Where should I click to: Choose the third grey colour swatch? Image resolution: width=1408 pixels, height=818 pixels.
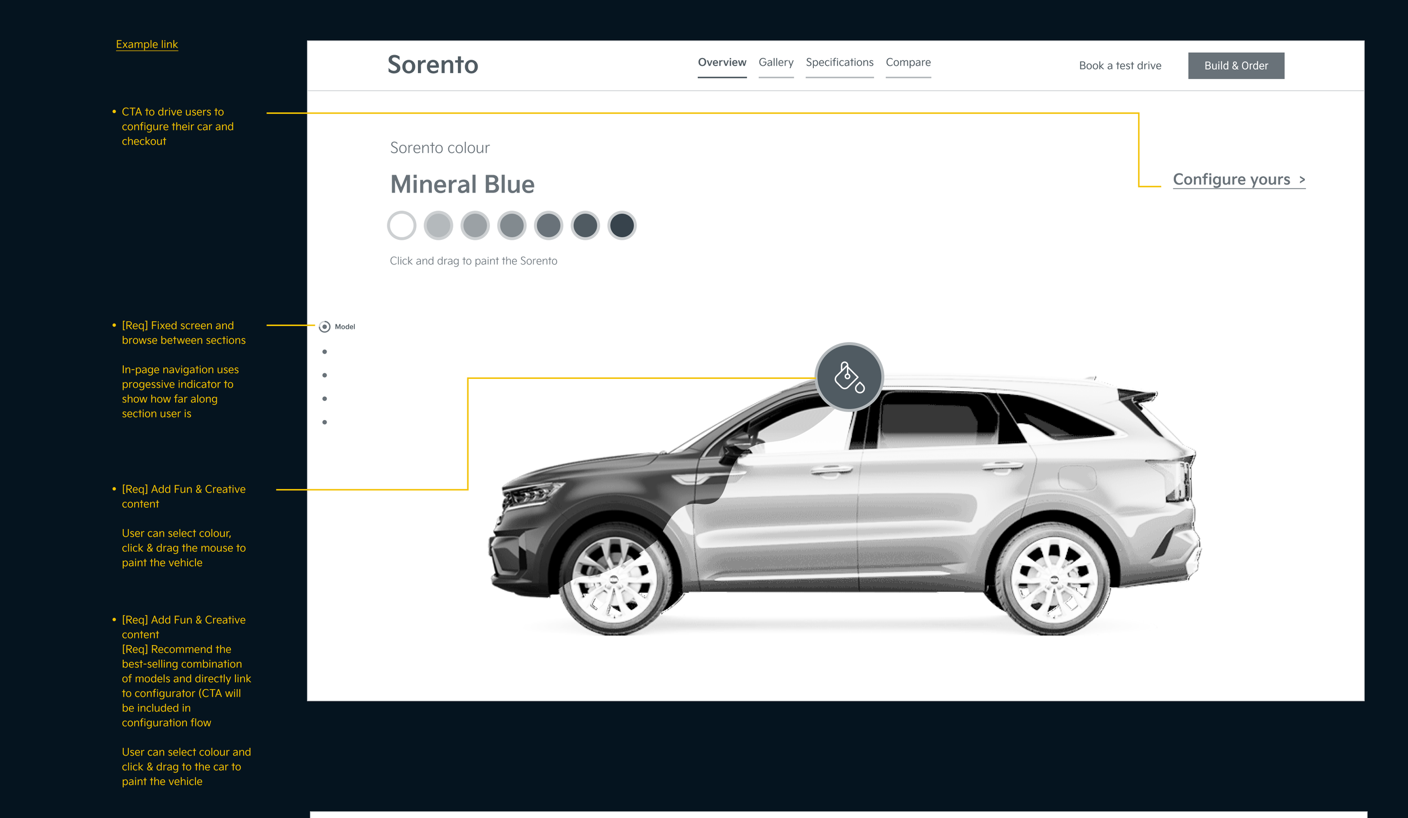(475, 226)
